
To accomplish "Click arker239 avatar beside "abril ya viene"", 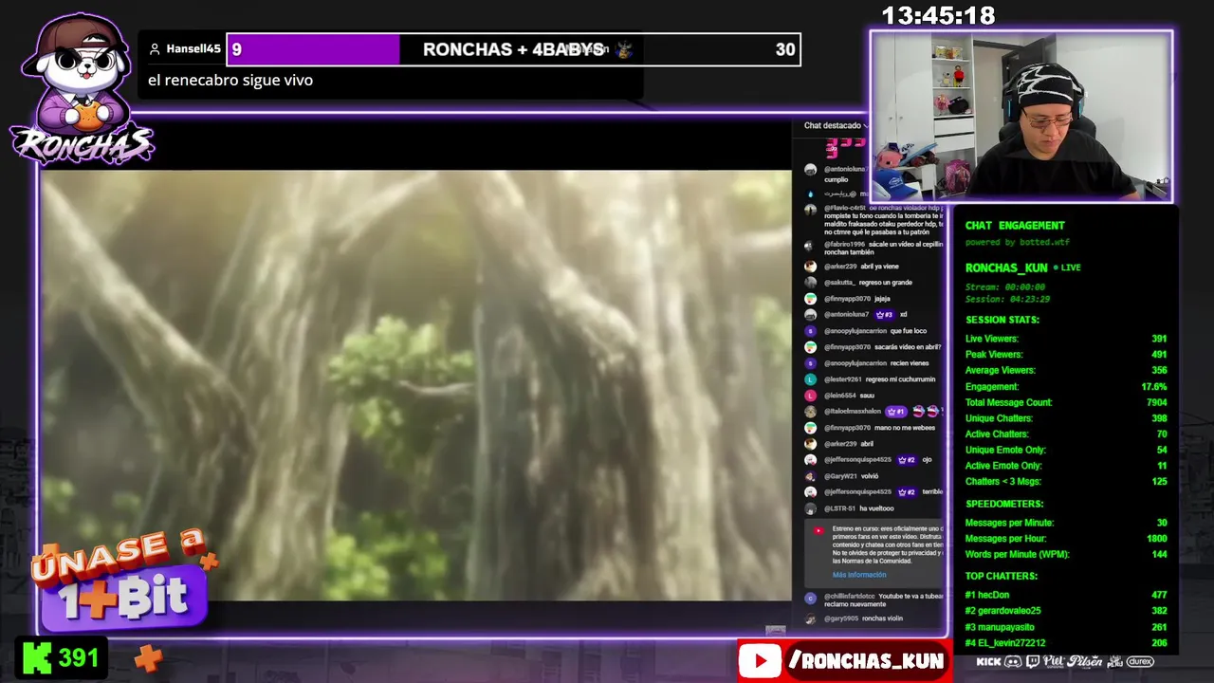I will [810, 267].
